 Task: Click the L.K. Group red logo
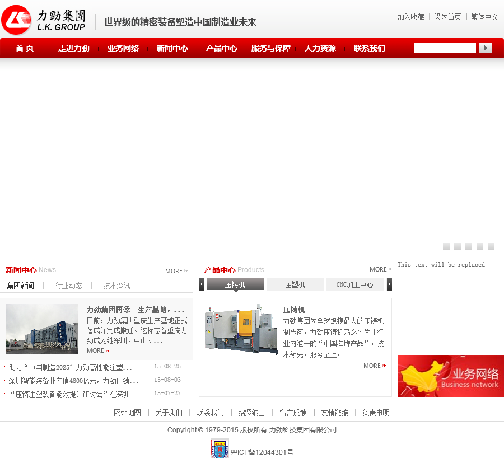[16, 20]
